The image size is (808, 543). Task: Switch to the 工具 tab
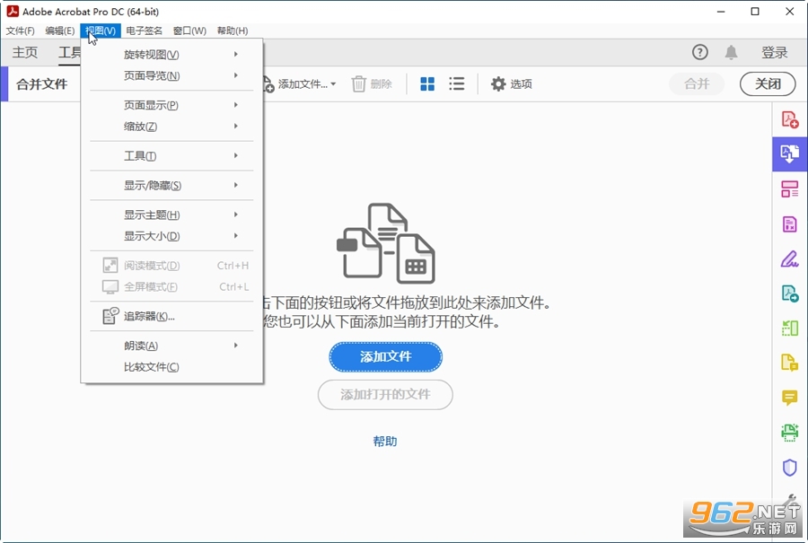click(x=69, y=52)
